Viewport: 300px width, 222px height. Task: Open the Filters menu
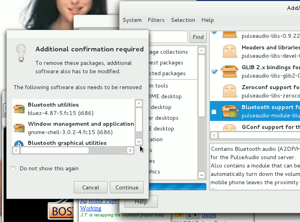[x=156, y=20]
